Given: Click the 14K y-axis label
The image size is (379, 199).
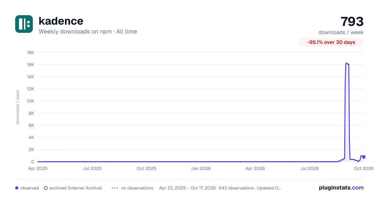Looking at the screenshot, I should [x=31, y=77].
